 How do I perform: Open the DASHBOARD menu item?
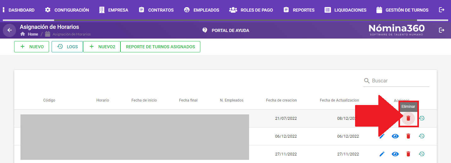pyautogui.click(x=19, y=10)
